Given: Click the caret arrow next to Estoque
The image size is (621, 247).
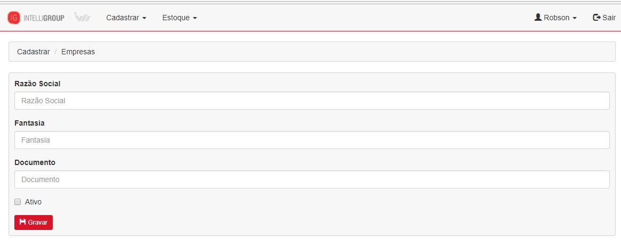Looking at the screenshot, I should point(194,18).
